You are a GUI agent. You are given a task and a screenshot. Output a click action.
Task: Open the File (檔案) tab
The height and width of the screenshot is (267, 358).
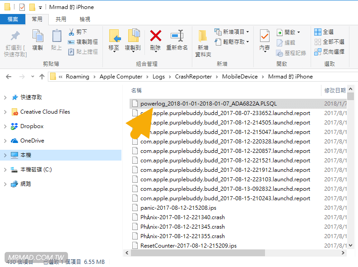click(13, 19)
